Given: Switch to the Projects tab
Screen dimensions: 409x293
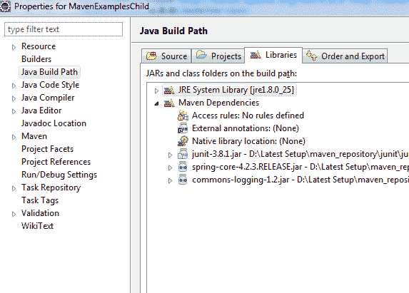Looking at the screenshot, I should [x=218, y=56].
